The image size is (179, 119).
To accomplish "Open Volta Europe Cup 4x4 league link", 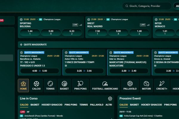I will [x=143, y=116].
